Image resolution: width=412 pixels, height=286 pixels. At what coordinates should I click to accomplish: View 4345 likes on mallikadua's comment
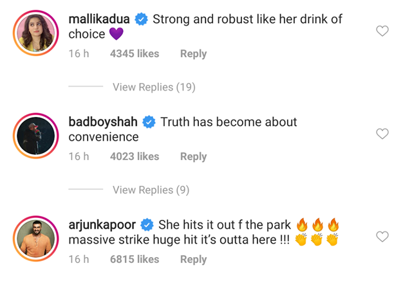point(135,54)
